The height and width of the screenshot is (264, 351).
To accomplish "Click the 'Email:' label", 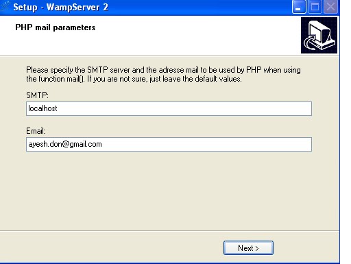I will 36,131.
